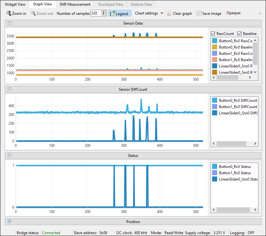Click the 3.251 V supply voltage value
This screenshot has width=266, height=236.
tap(219, 233)
